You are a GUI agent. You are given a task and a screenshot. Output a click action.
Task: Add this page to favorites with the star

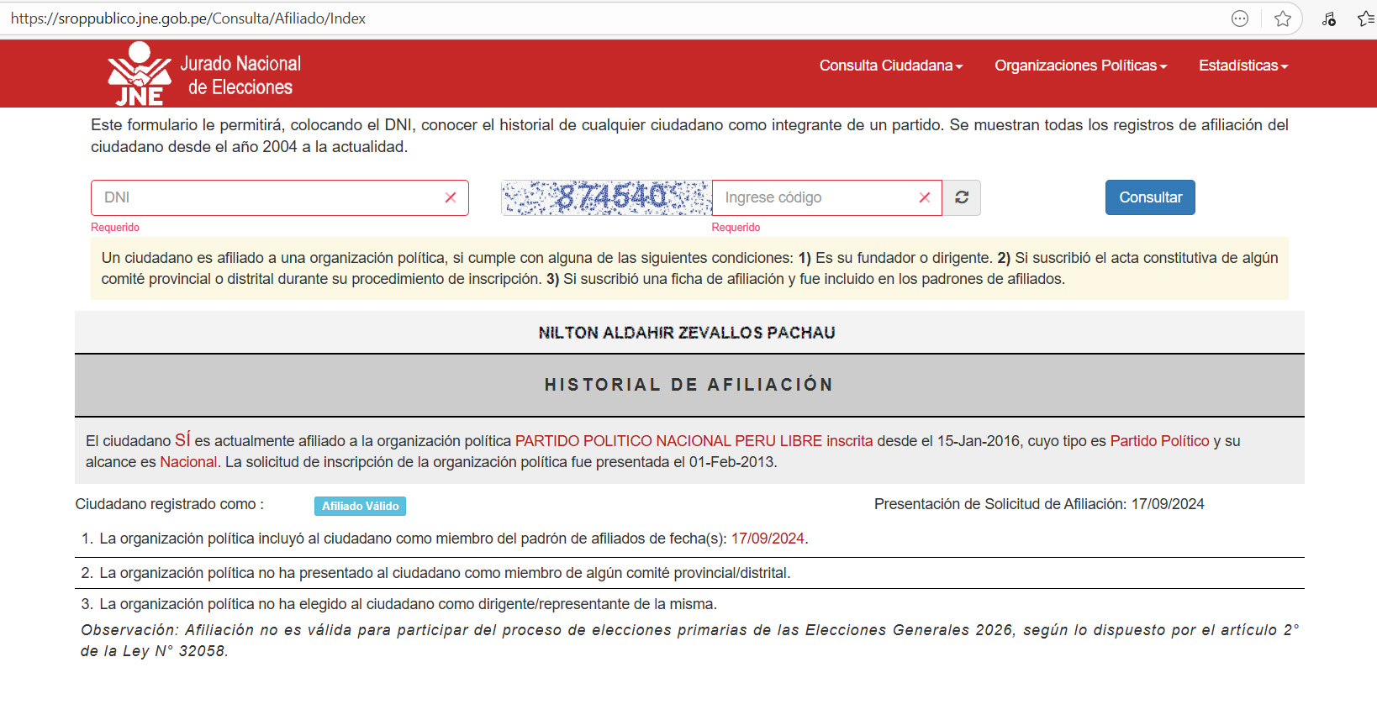point(1282,18)
